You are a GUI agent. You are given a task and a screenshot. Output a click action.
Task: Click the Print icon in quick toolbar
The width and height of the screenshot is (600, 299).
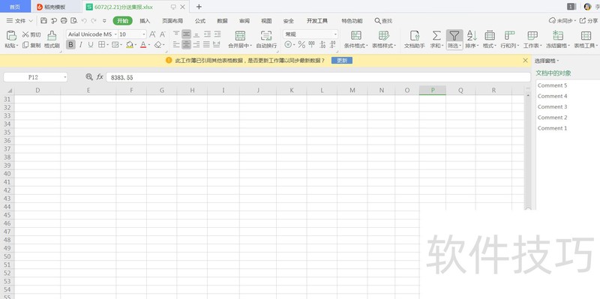pos(64,21)
